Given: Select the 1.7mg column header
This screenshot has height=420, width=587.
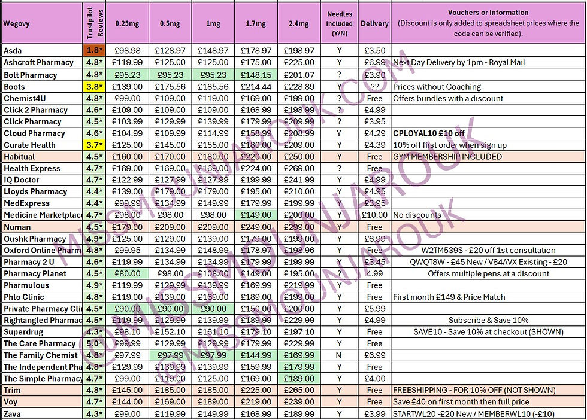Looking at the screenshot, I should pos(256,23).
